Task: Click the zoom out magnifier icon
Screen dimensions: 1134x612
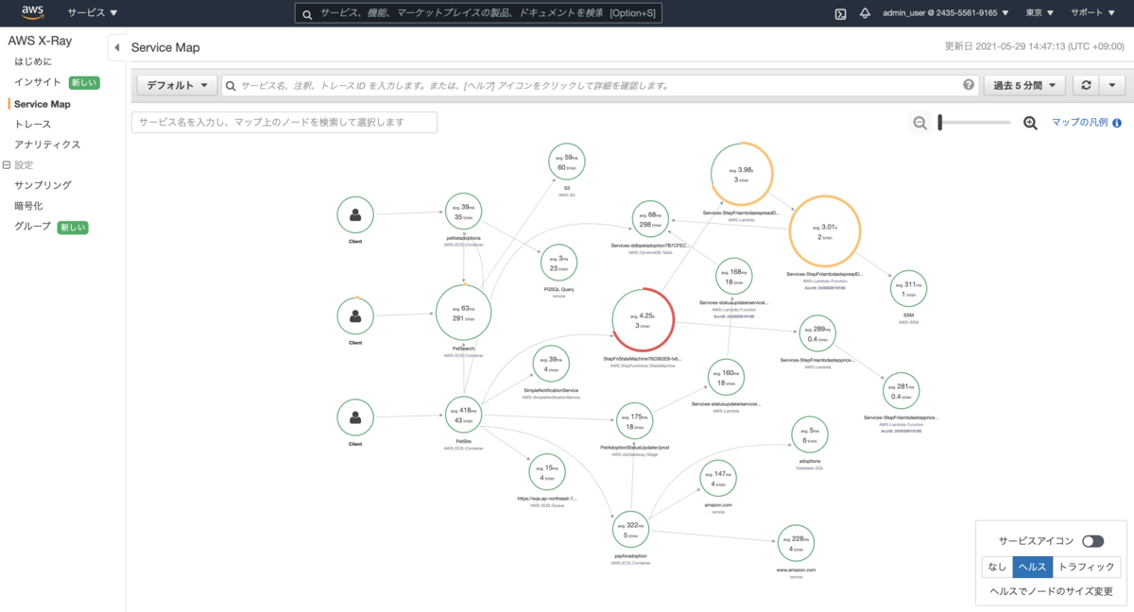Action: pos(919,123)
